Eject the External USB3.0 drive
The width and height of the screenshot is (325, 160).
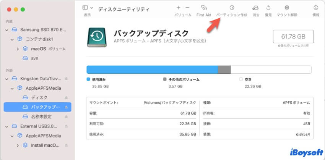66,126
